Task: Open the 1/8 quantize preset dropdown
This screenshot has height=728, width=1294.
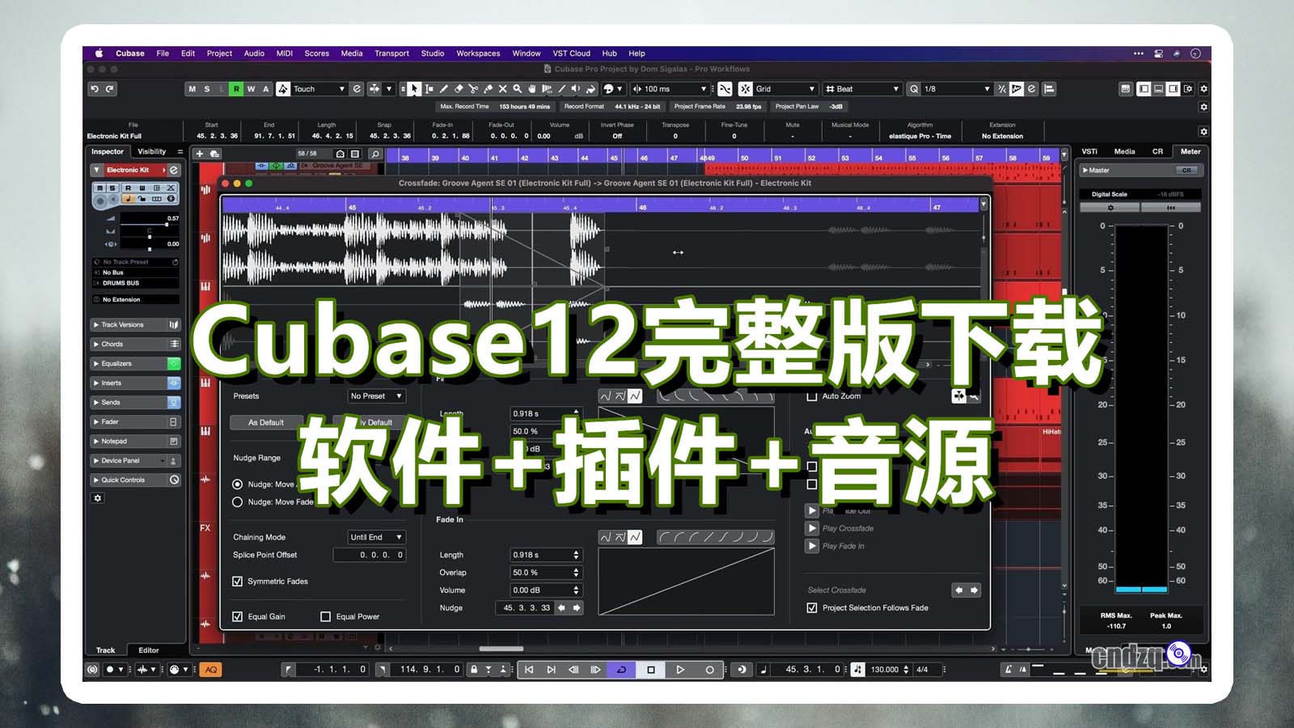Action: click(956, 89)
